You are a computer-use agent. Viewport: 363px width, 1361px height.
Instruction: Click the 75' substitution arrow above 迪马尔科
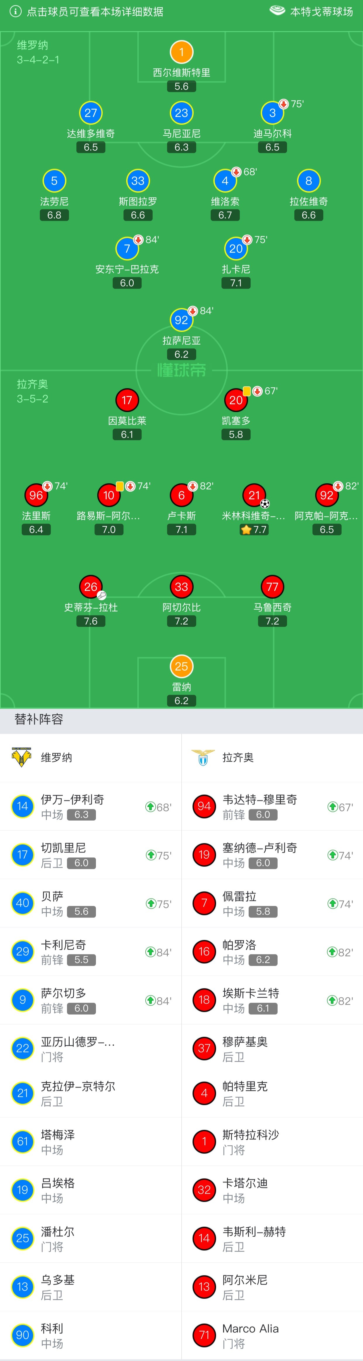284,105
